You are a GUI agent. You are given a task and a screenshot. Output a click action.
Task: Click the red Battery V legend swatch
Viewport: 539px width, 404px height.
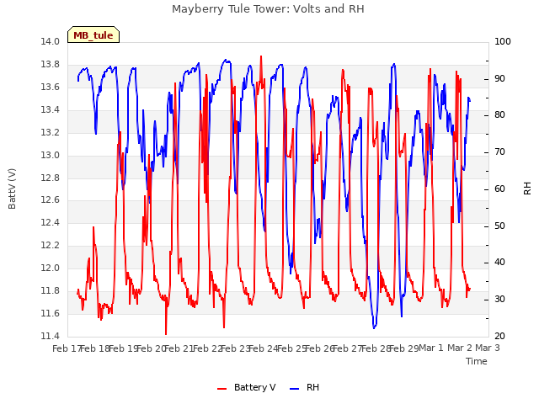[222, 389]
